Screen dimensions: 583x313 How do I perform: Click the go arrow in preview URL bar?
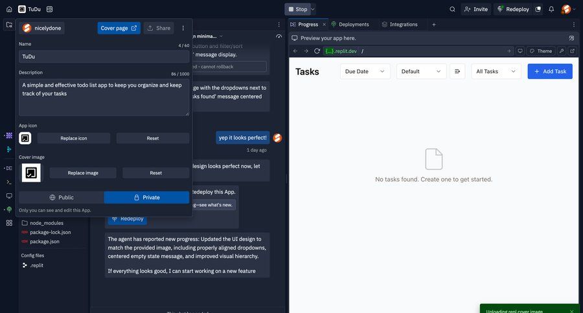click(x=509, y=51)
